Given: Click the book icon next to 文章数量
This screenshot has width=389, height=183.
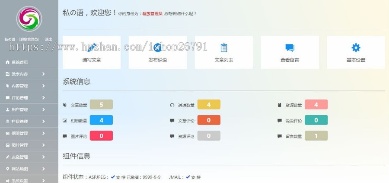Looking at the screenshot, I should pos(65,105).
